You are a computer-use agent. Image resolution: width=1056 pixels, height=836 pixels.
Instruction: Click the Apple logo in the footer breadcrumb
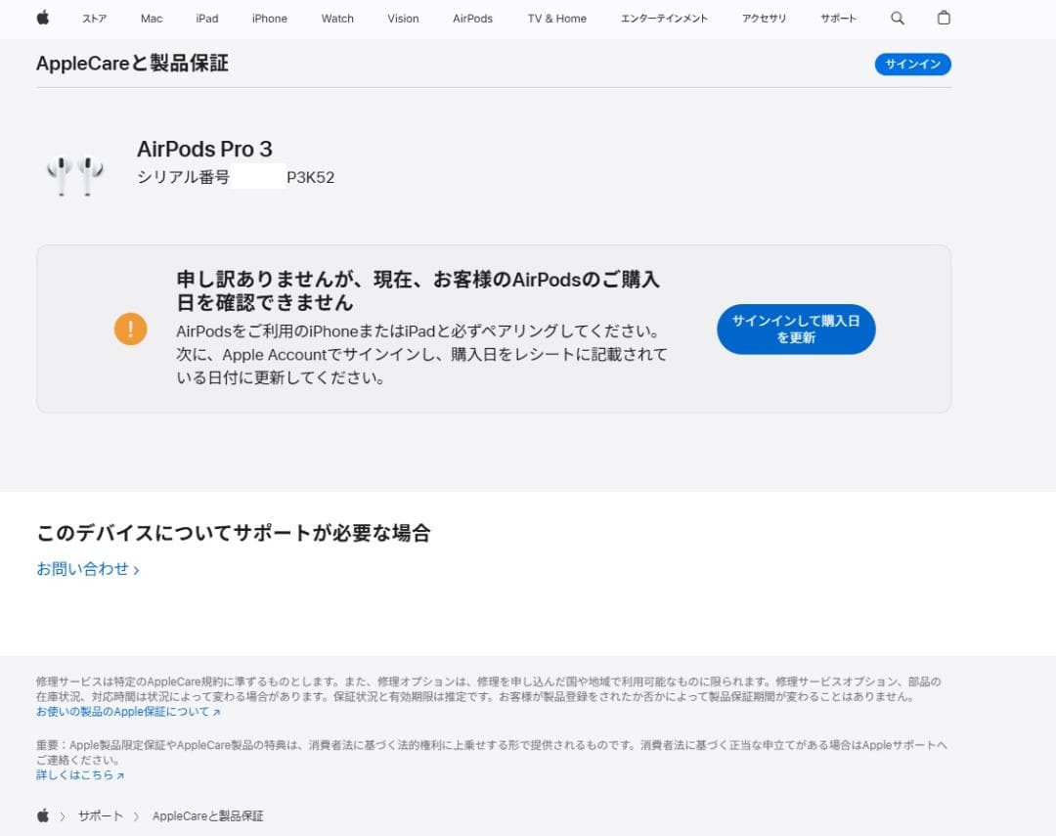click(41, 814)
